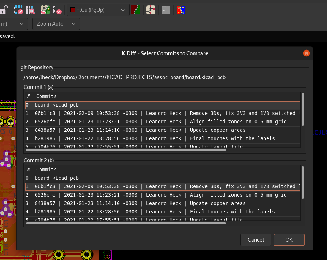
Task: Select board.kicad_pcb row in Commit 2 list
Action: pyautogui.click(x=163, y=178)
